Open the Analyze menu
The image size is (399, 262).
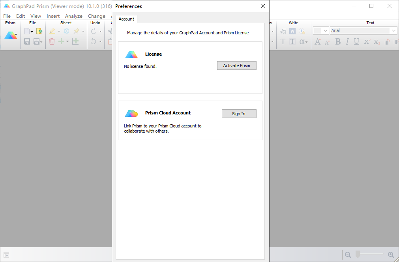[73, 16]
